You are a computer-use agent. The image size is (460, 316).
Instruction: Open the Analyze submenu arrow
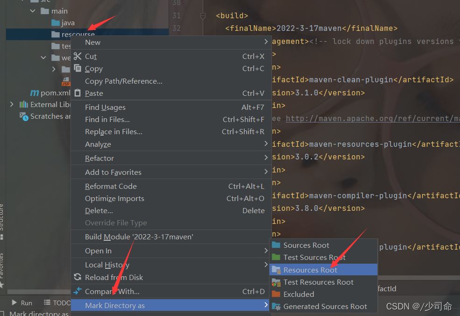point(266,144)
